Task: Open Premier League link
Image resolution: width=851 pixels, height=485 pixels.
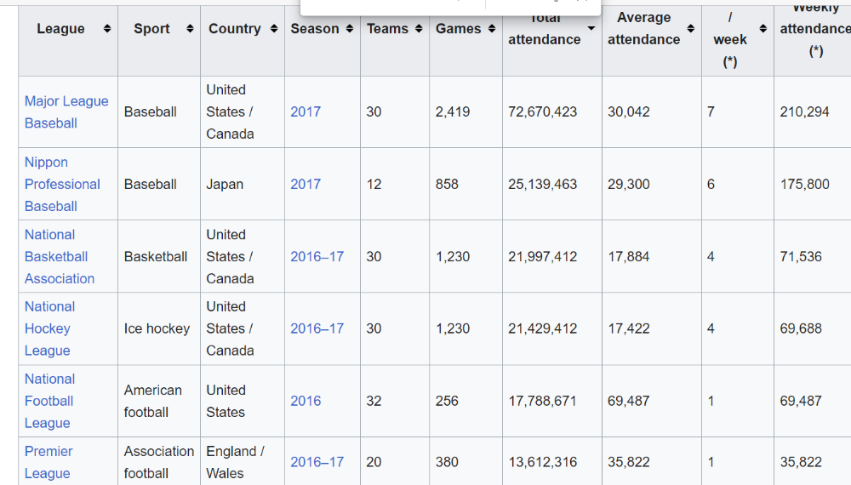Action: 49,462
